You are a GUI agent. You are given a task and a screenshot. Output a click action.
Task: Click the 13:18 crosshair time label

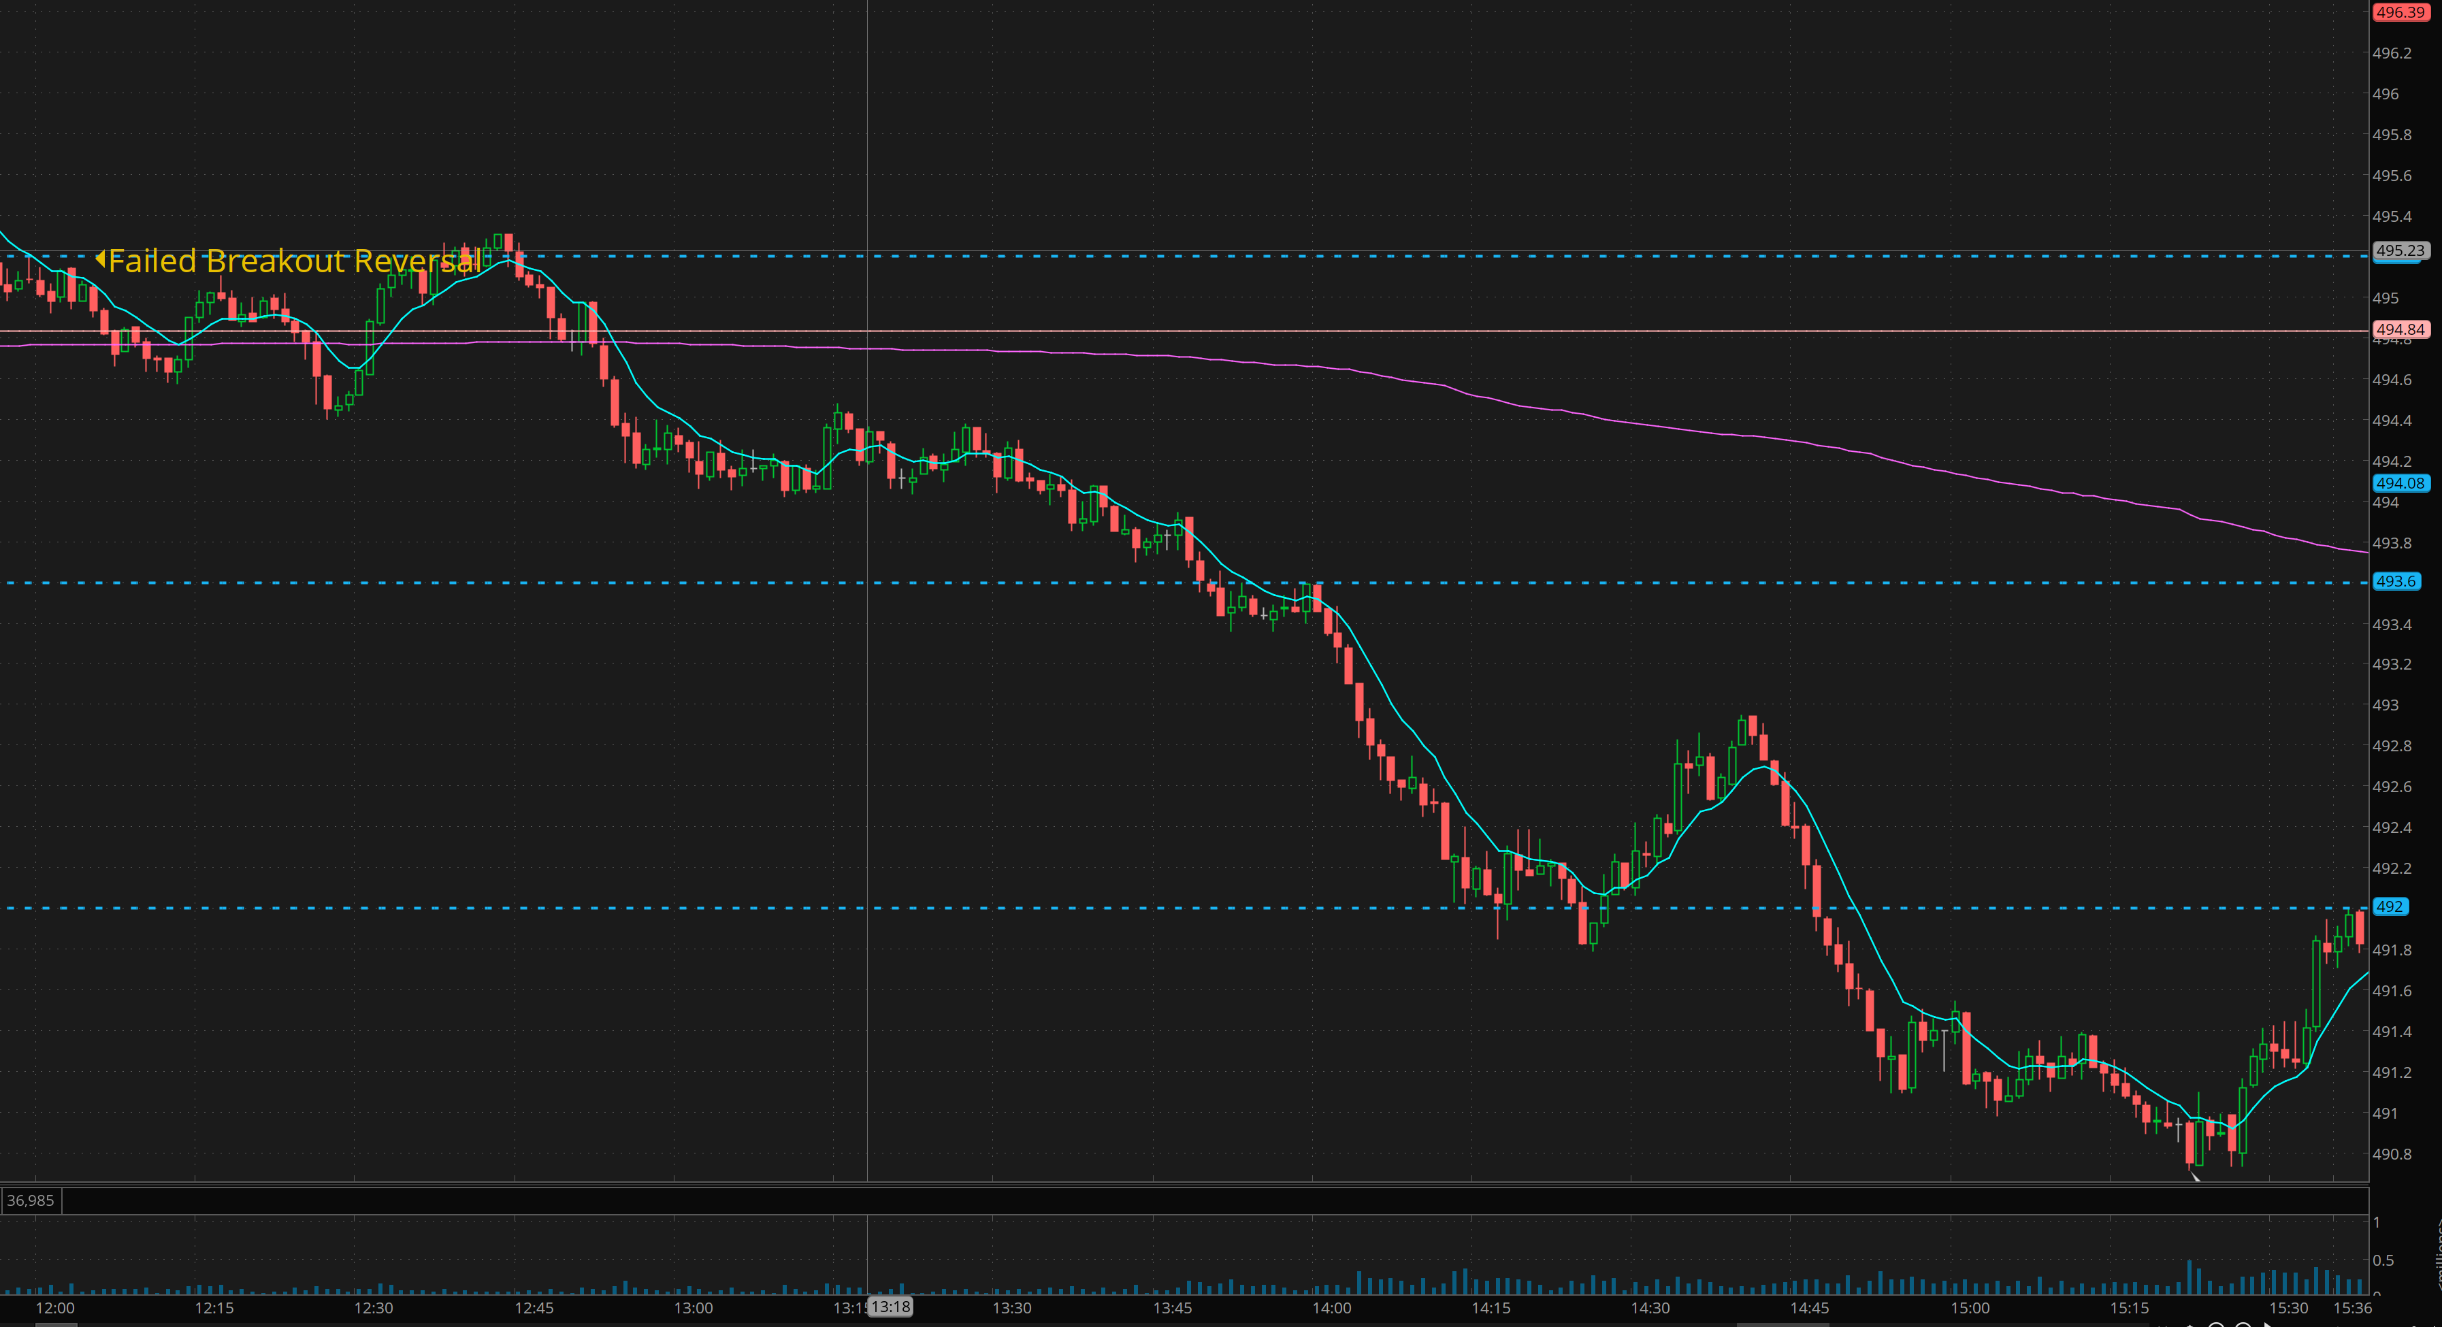(x=890, y=1307)
